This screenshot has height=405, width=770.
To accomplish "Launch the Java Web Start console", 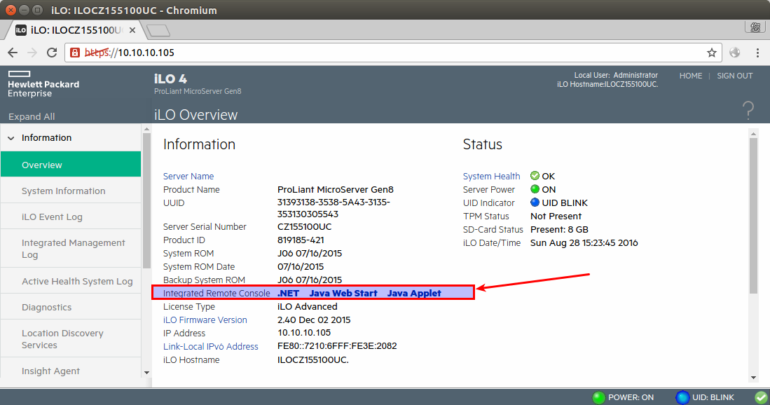I will coord(343,293).
